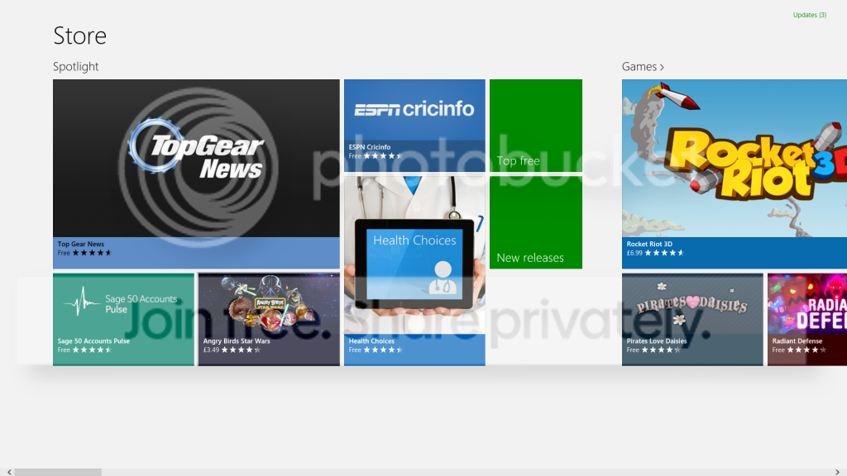Open the Updates (3) link
This screenshot has height=476, width=847.
point(810,15)
